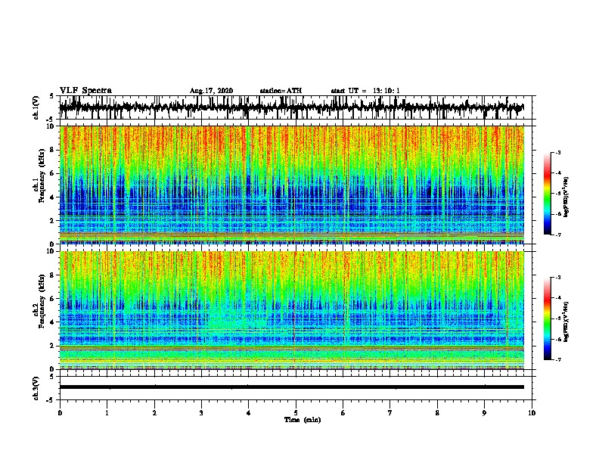Click the date label "Aug.17, 2020"
This screenshot has height=463, width=599.
coord(211,91)
